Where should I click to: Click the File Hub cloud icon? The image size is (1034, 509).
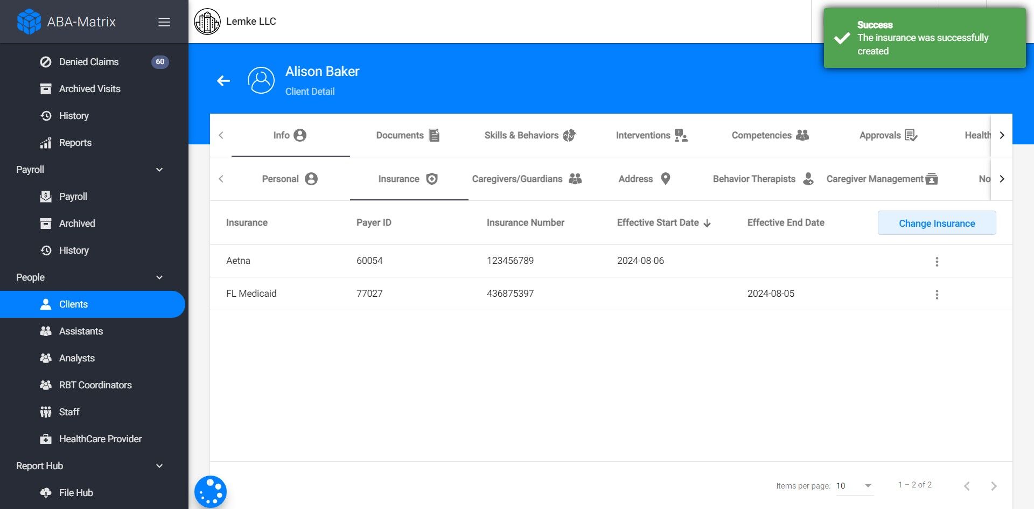pyautogui.click(x=46, y=493)
